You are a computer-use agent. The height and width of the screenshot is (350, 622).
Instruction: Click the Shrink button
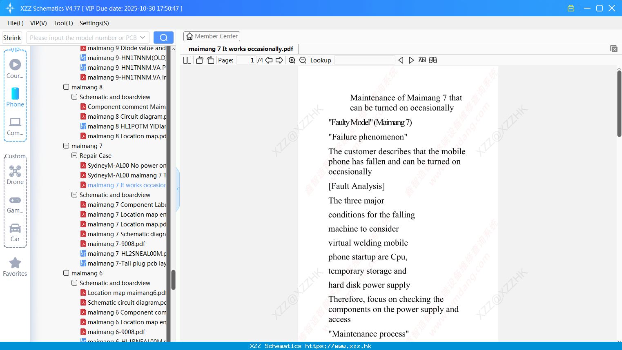pyautogui.click(x=12, y=38)
